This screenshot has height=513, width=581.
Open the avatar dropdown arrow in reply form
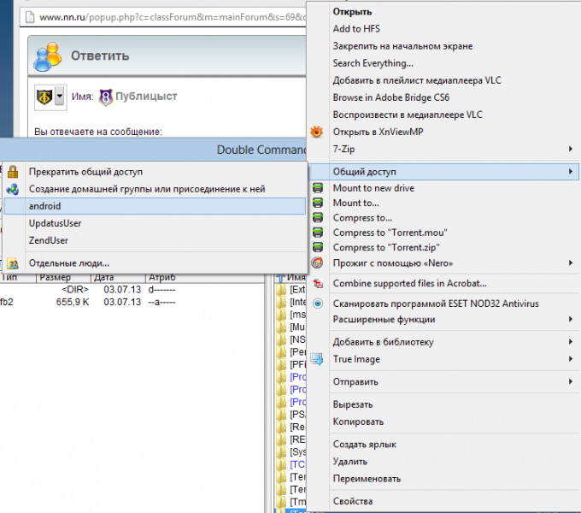pyautogui.click(x=60, y=97)
